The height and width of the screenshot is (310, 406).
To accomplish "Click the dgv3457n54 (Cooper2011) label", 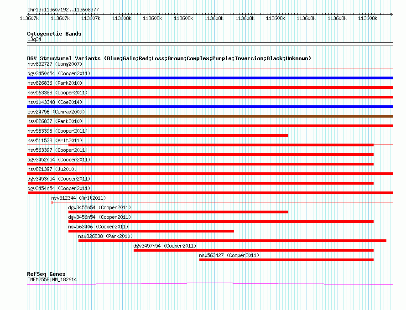I will (165, 246).
